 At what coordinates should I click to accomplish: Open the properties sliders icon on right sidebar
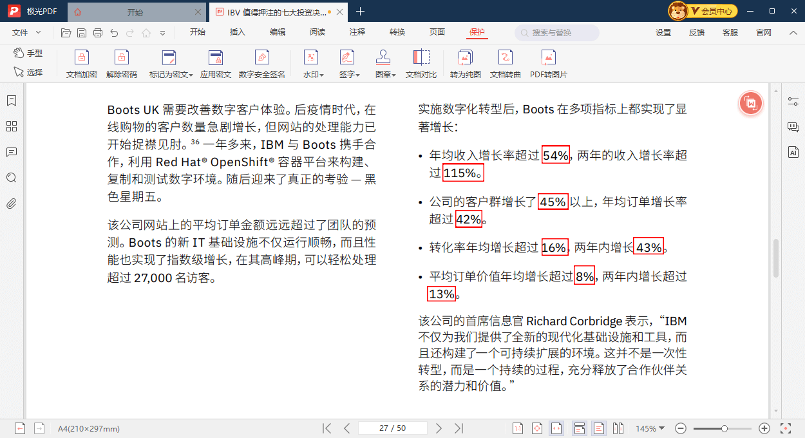pos(793,101)
